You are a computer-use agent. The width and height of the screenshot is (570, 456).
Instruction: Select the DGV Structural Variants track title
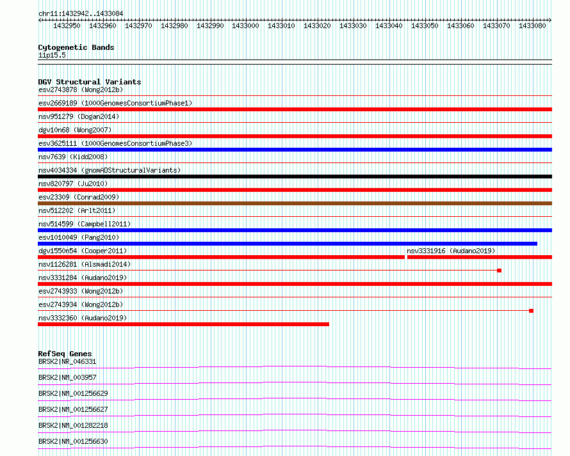(x=90, y=82)
